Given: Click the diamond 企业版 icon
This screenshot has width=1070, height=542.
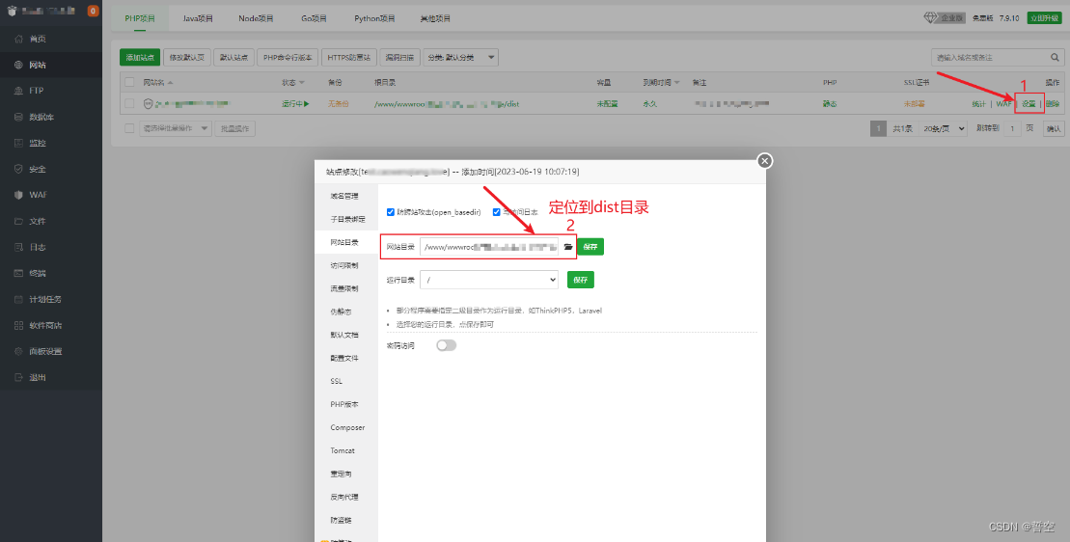Looking at the screenshot, I should tap(931, 17).
